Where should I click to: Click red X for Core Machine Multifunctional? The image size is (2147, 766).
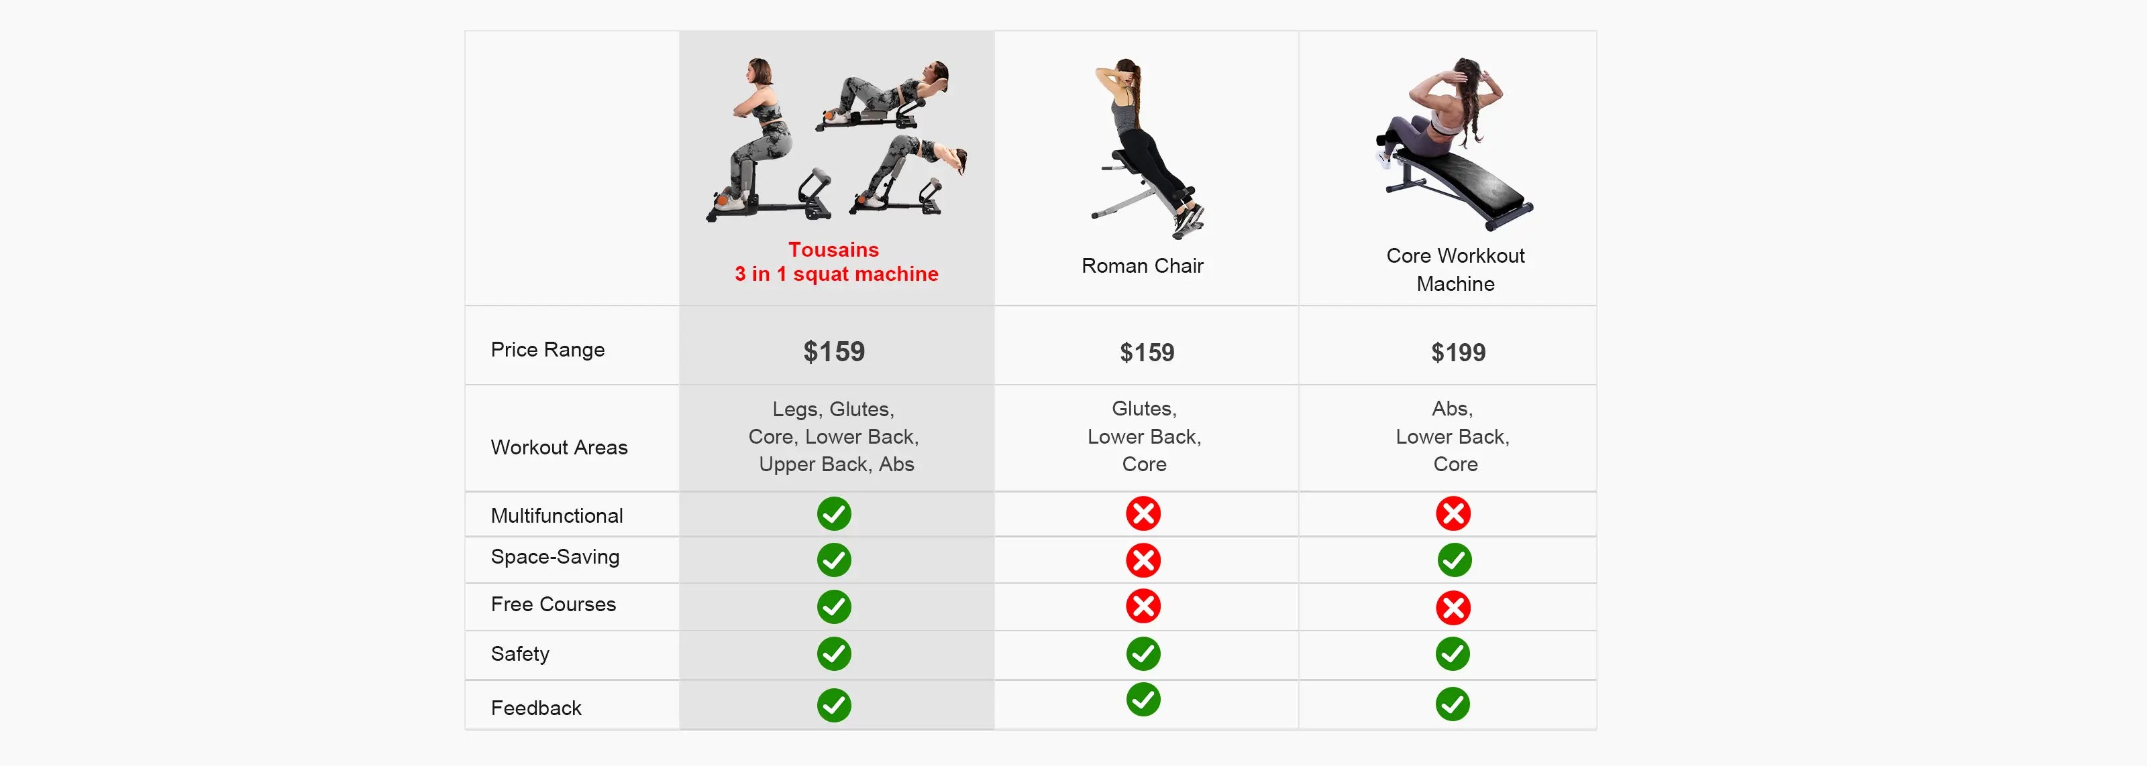coord(1453,514)
